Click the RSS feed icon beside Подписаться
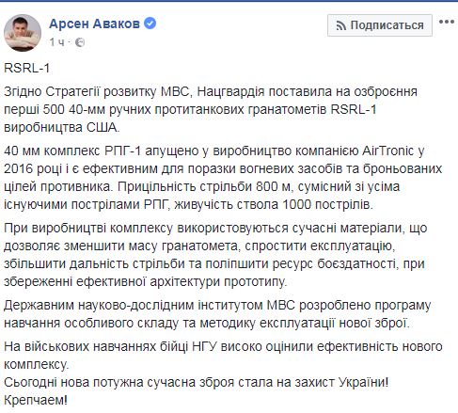The image size is (458, 413). [341, 25]
